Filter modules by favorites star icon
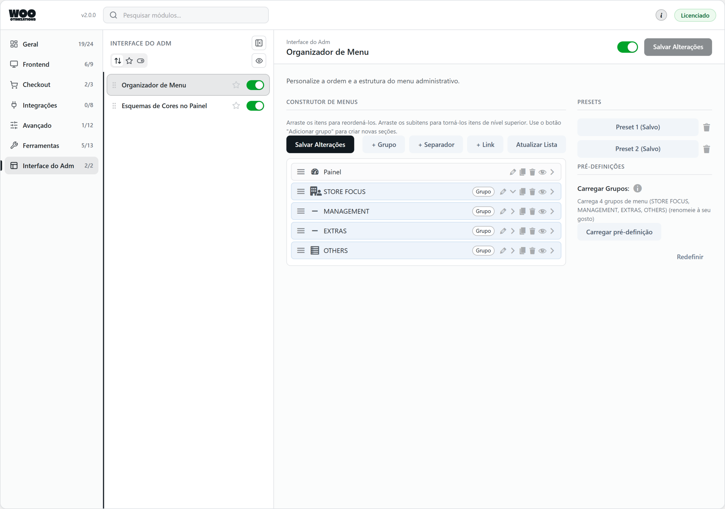725x509 pixels. 129,61
